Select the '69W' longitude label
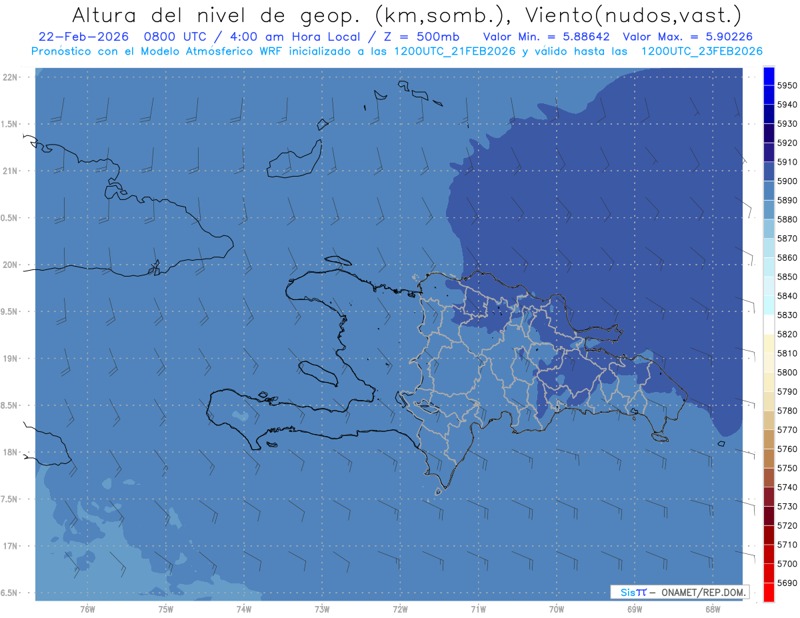 point(635,609)
